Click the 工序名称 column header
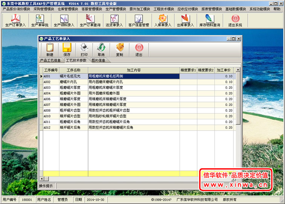This screenshot has height=204, width=285. 74,70
